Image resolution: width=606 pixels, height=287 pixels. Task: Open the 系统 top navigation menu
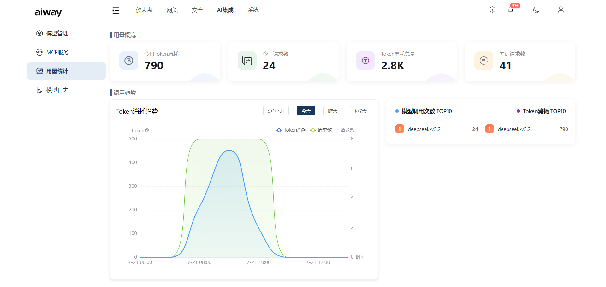[253, 10]
